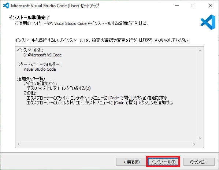Click the インストール(I) button to start installing
The height and width of the screenshot is (170, 219).
click(163, 162)
